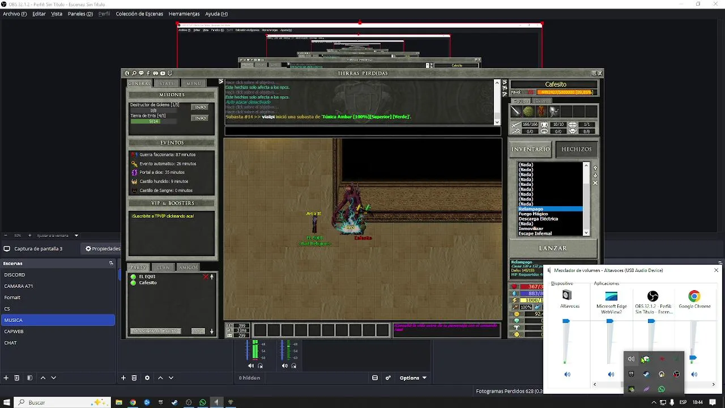The image size is (725, 408).
Task: Mute Altavoces device in volume mixer
Action: coord(568,374)
